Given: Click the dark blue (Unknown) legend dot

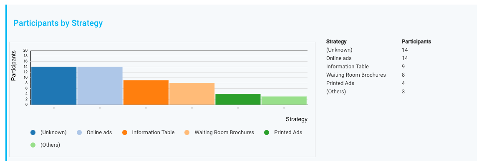Looking at the screenshot, I should pos(33,132).
